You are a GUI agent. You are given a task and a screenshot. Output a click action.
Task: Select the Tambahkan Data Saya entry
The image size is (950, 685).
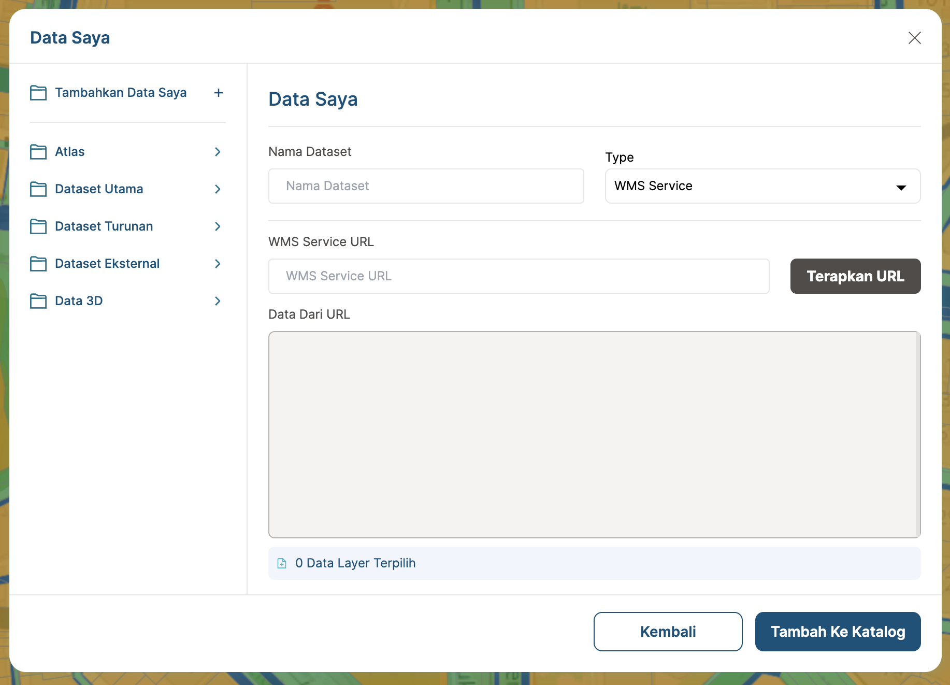[x=127, y=93]
